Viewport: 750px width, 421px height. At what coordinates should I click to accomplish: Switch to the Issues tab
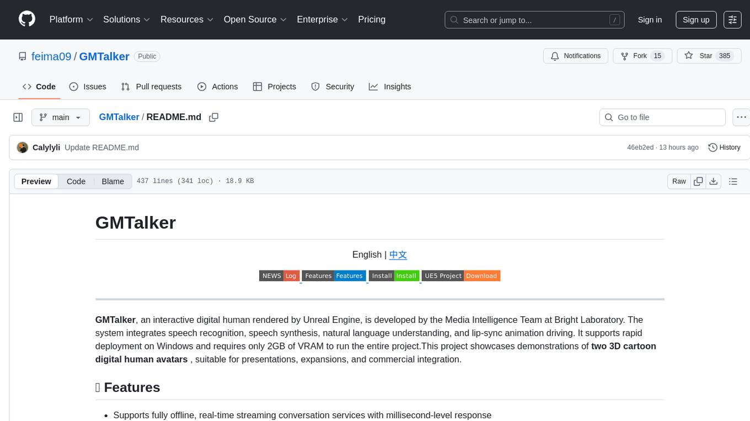click(x=88, y=87)
